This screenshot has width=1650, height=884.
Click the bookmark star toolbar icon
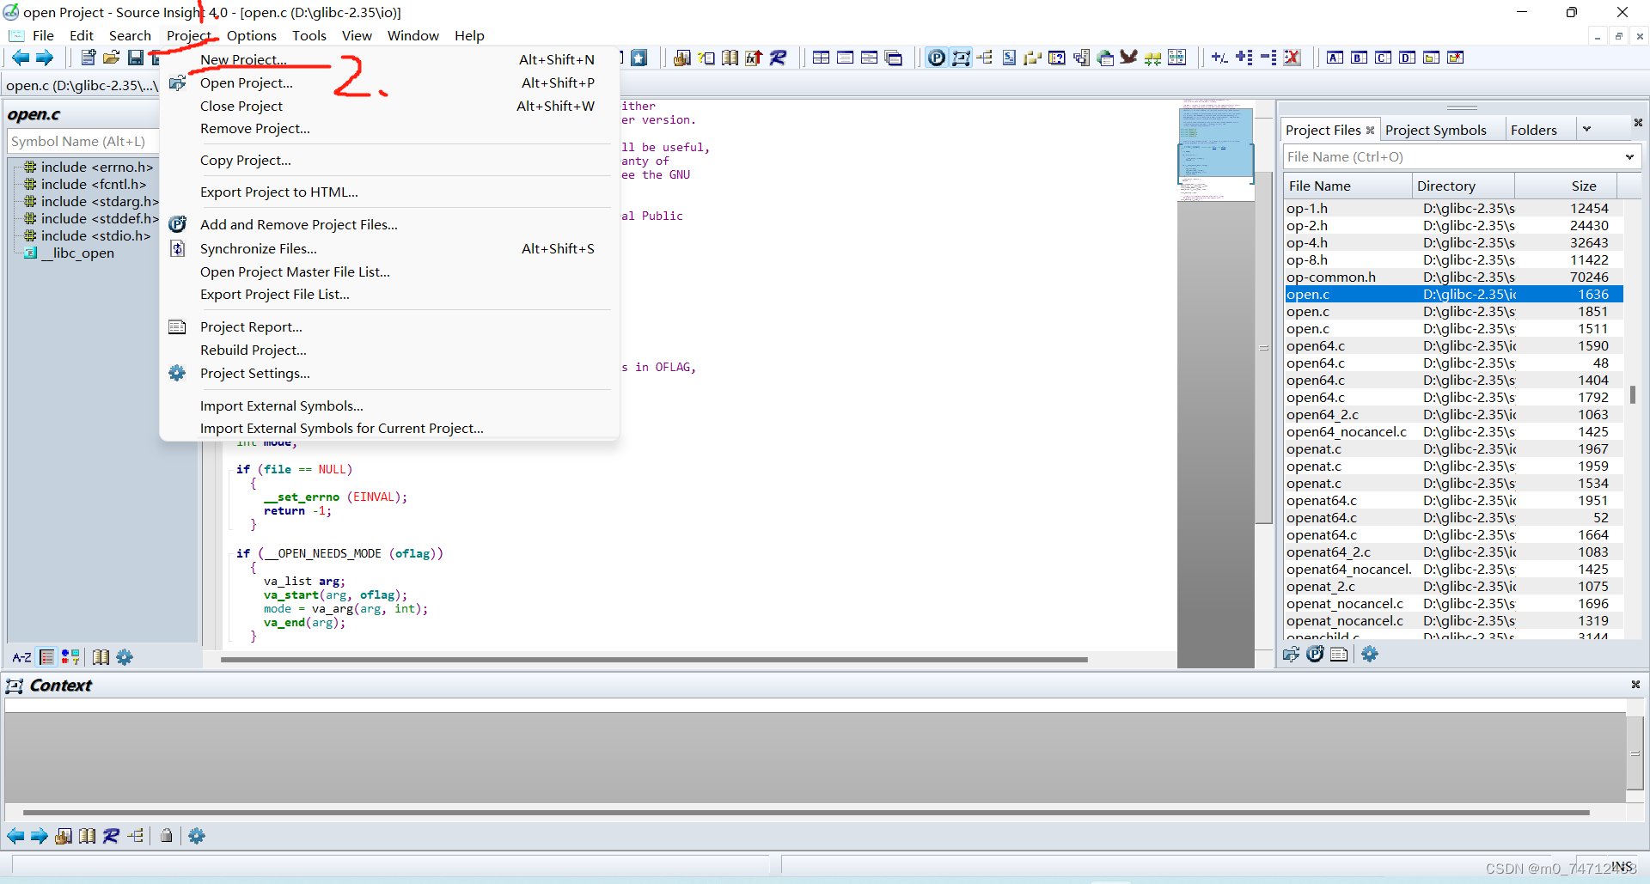639,58
